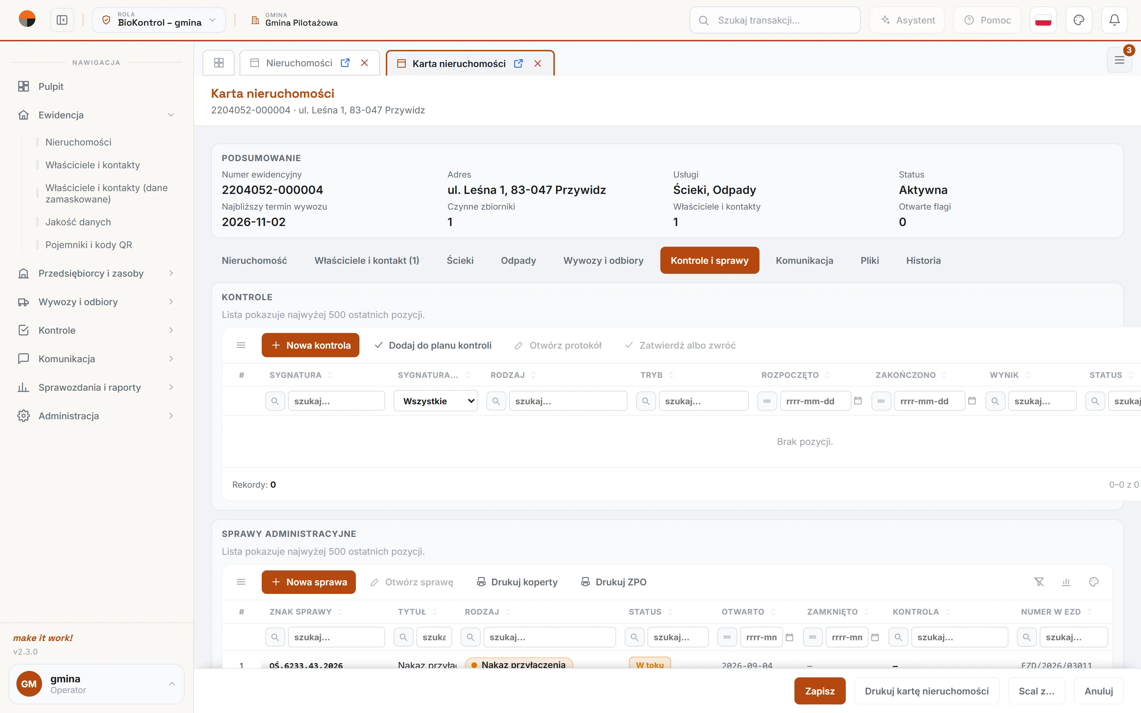Open the dashboard grid tab icon
The image size is (1141, 713).
tap(219, 63)
